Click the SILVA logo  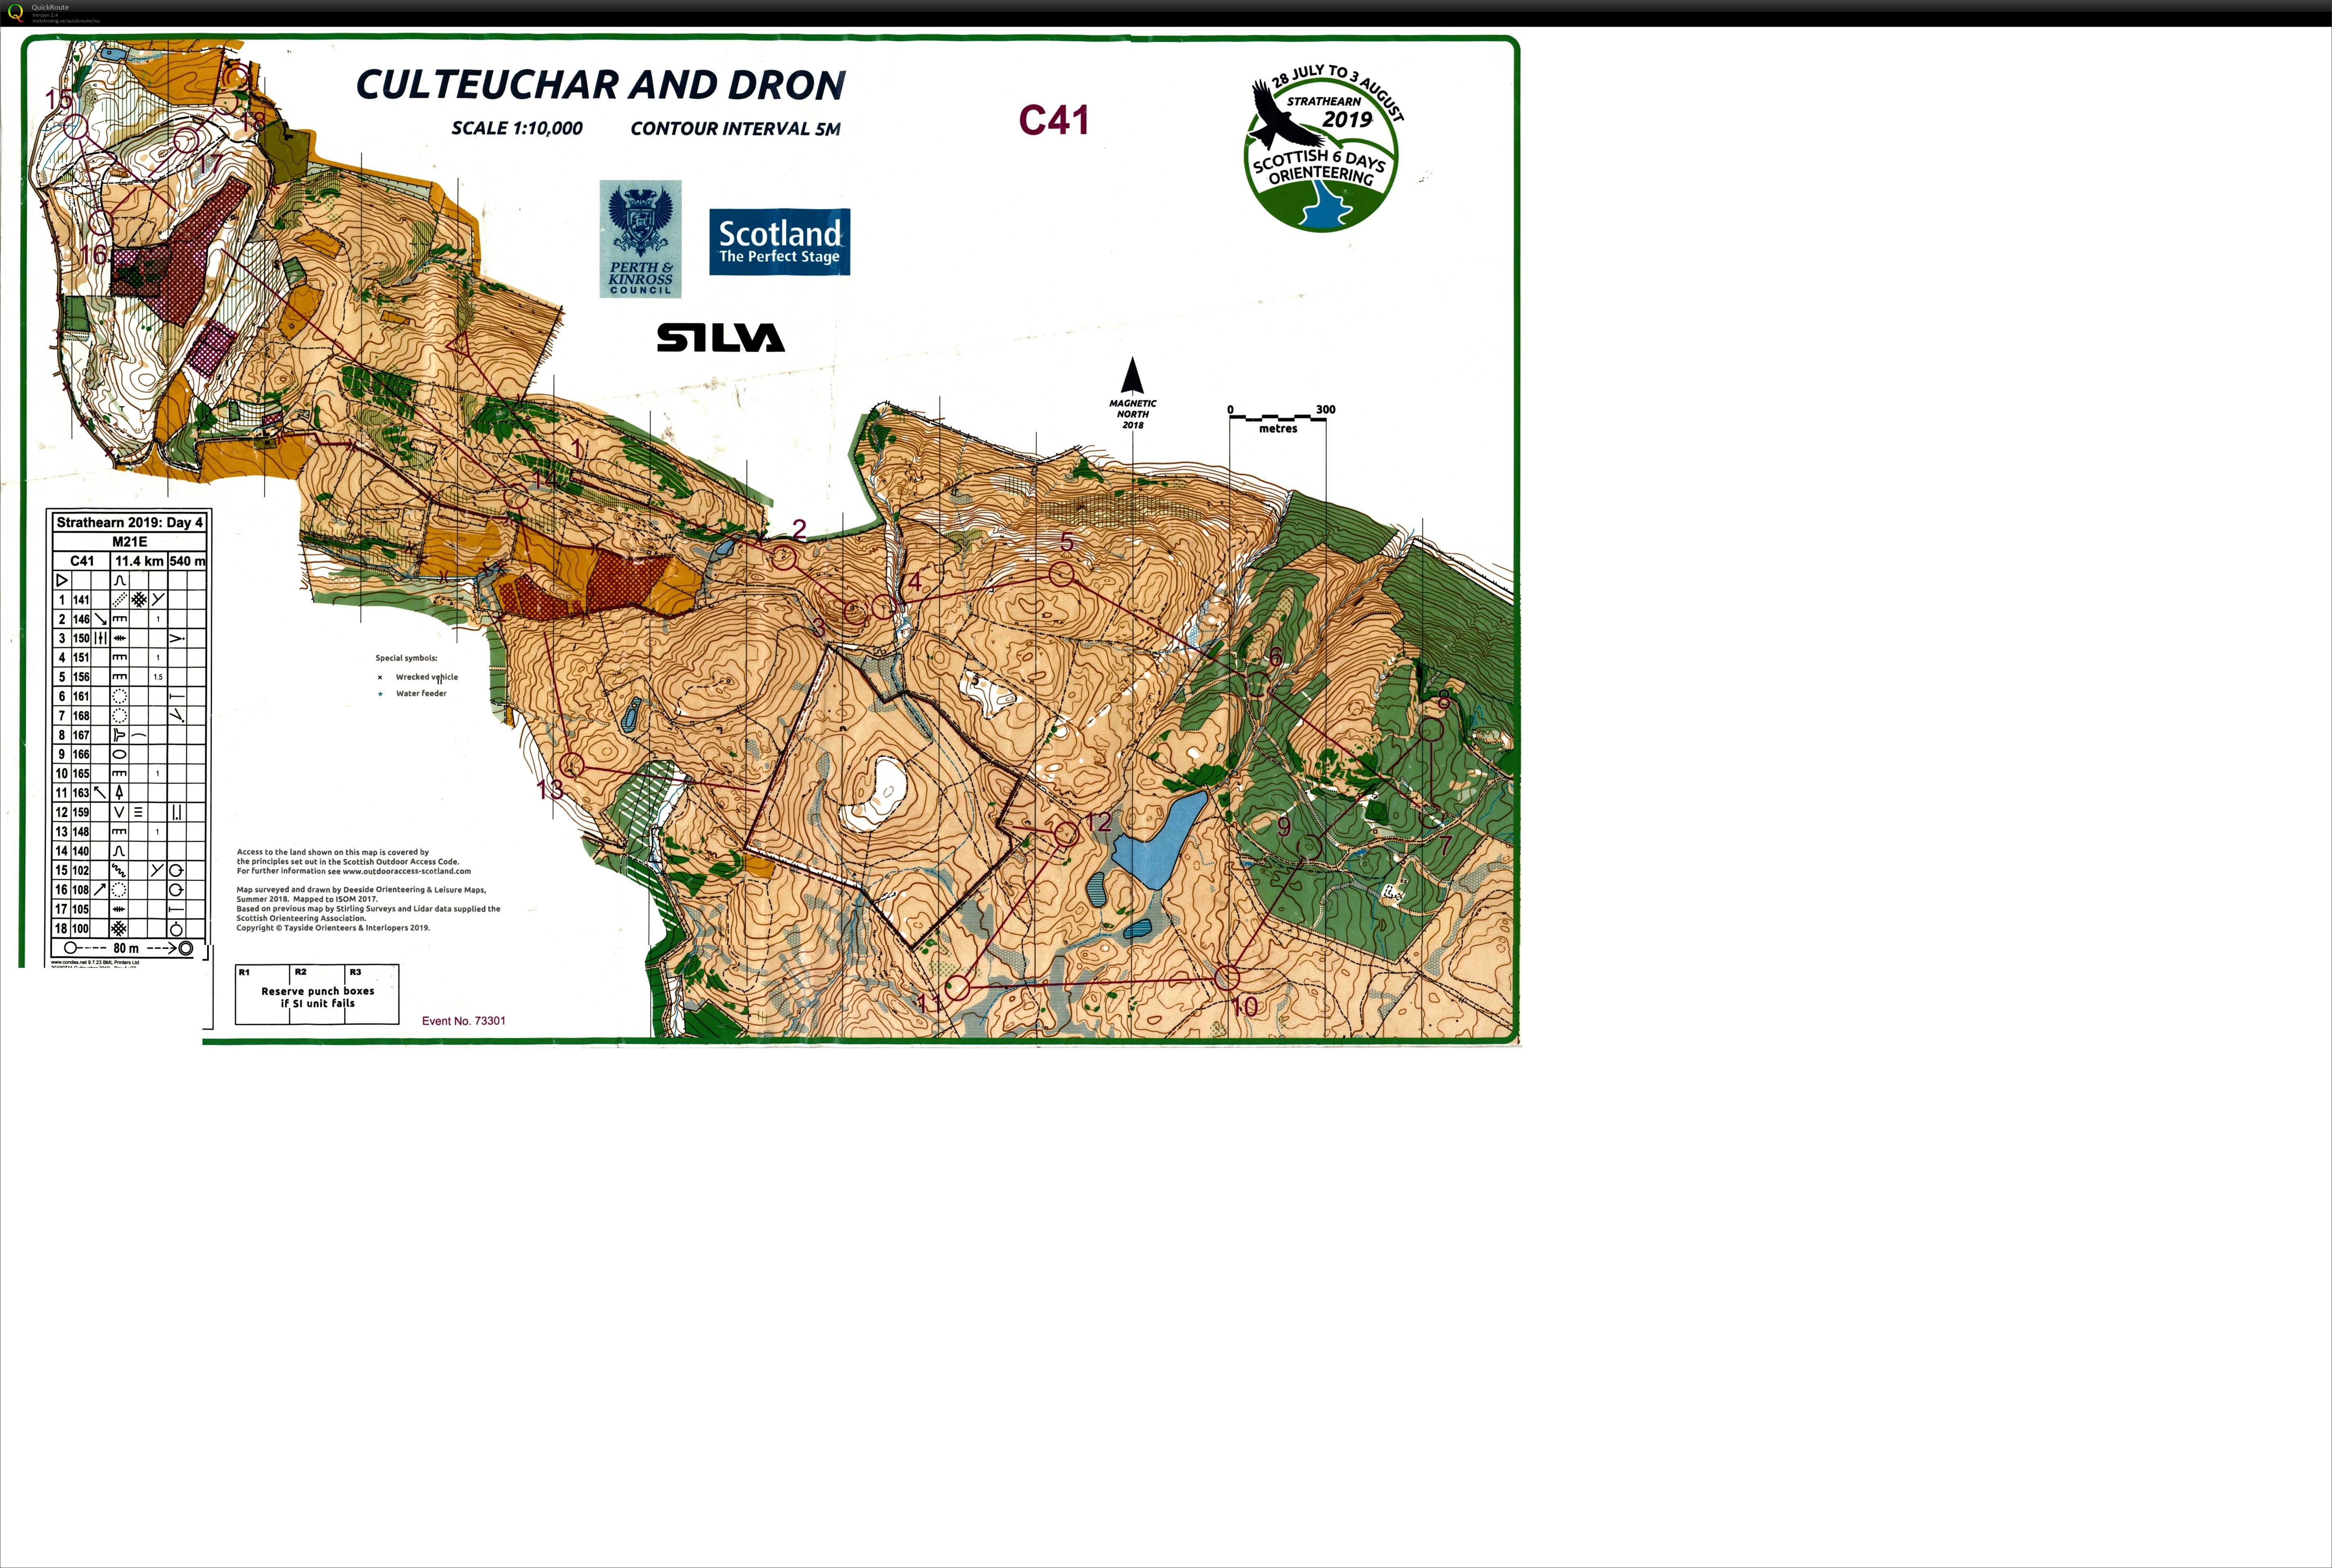tap(721, 337)
